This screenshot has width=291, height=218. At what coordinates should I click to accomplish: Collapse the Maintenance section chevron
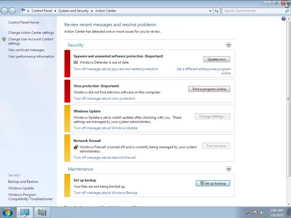pos(228,169)
